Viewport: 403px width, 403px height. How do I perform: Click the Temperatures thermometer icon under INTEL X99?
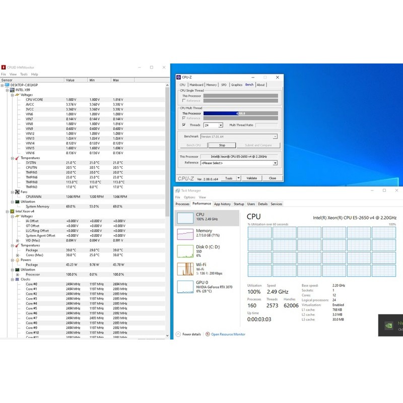point(17,158)
